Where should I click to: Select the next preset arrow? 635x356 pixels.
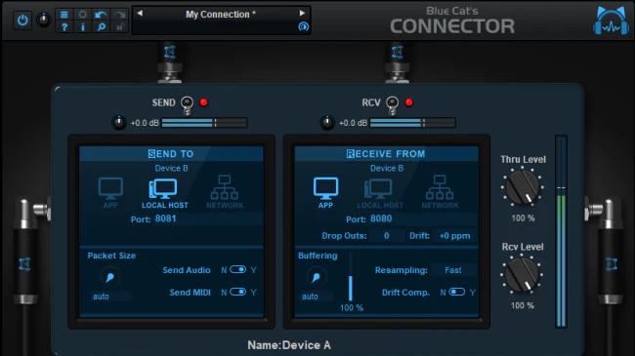(x=302, y=13)
